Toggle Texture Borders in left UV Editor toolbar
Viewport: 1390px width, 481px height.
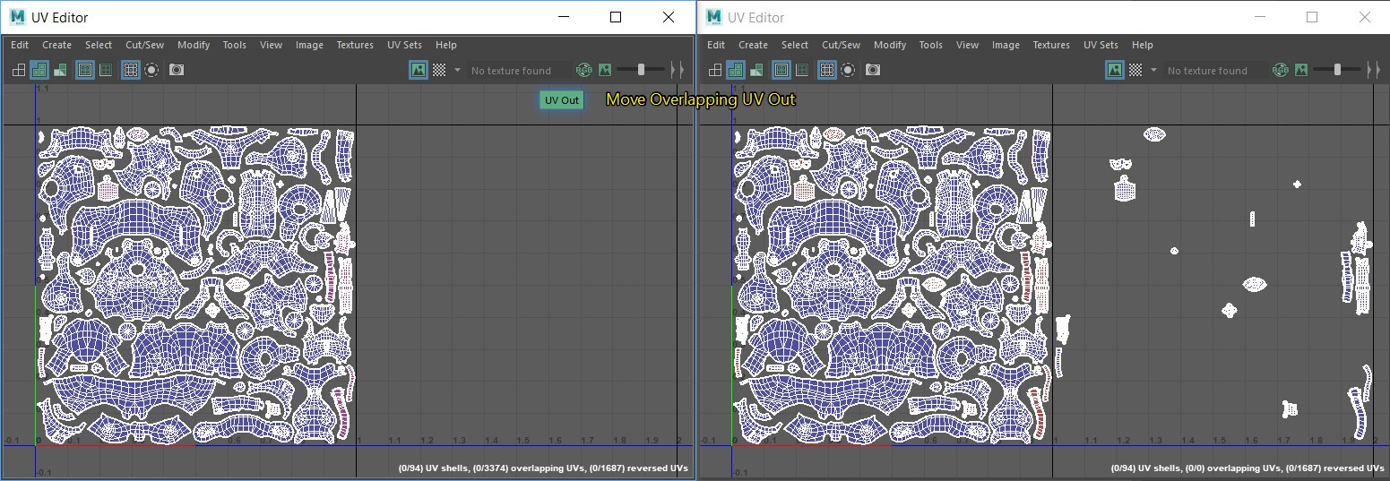click(x=85, y=70)
